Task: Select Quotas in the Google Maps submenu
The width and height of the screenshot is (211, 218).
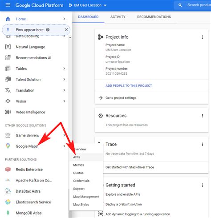Action: coord(86,173)
